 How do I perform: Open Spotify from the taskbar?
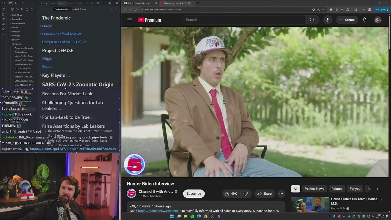coord(192,216)
